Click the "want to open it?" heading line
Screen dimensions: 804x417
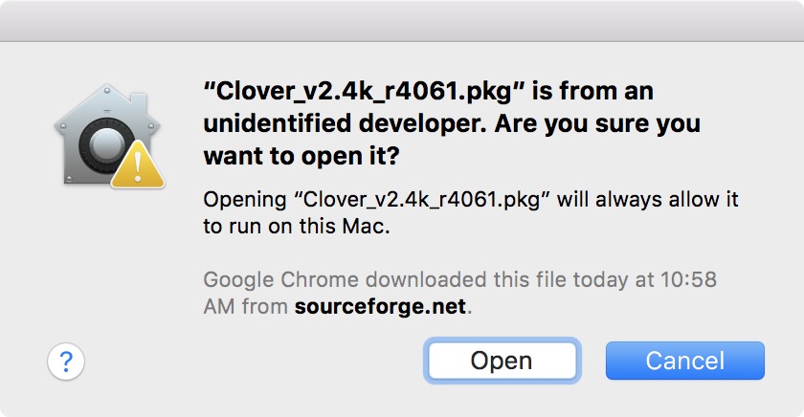coord(301,156)
